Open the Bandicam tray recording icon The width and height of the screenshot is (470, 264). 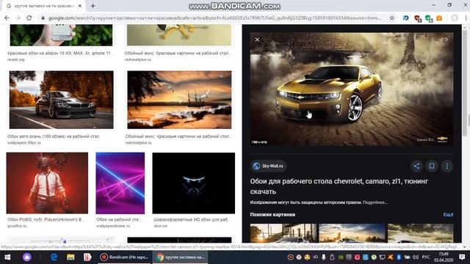click(291, 257)
